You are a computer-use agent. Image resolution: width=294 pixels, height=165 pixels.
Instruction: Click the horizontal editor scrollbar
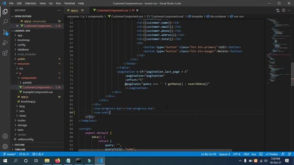(155, 150)
